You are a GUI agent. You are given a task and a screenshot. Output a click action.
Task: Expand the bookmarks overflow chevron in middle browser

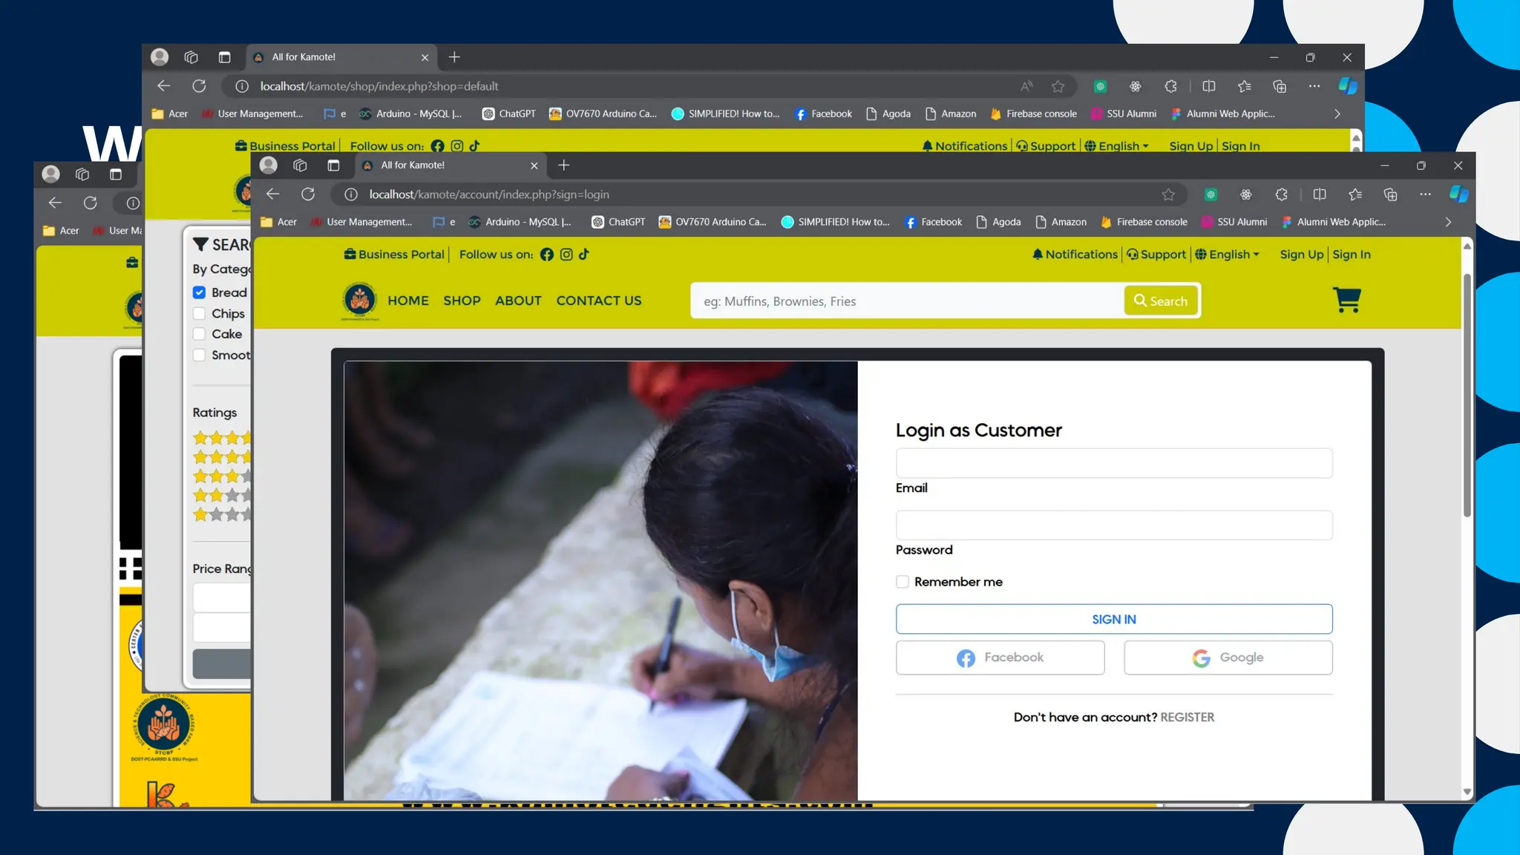tap(1337, 114)
